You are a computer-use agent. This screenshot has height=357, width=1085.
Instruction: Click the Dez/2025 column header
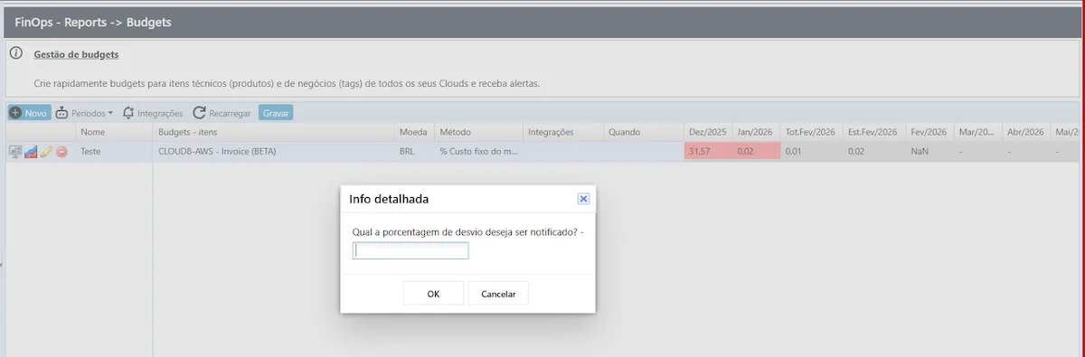[708, 132]
